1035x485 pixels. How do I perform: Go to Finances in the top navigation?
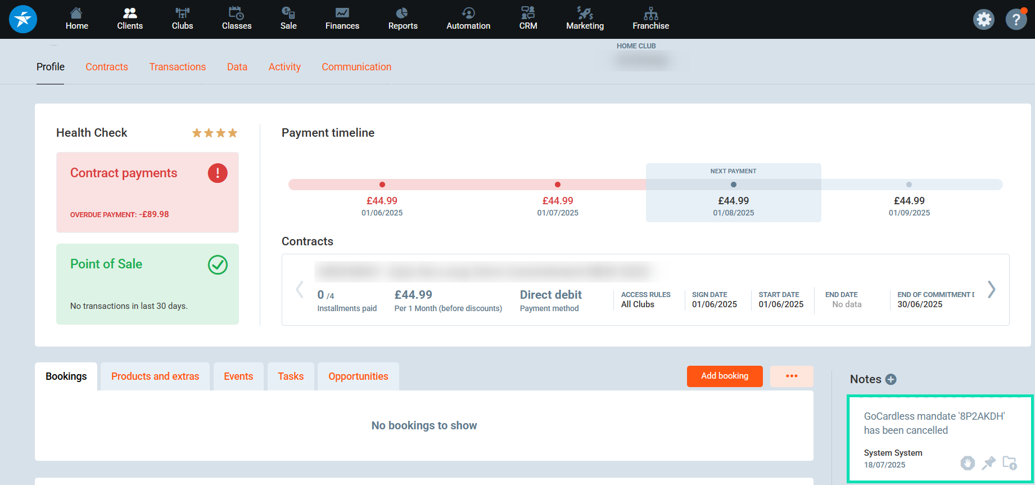(x=342, y=19)
